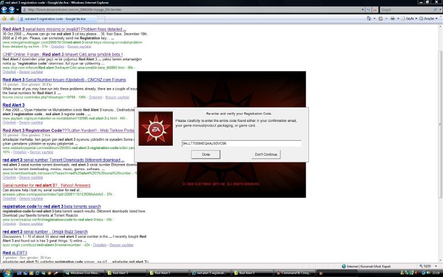Open the Favorites Center star icon

pyautogui.click(x=4, y=19)
